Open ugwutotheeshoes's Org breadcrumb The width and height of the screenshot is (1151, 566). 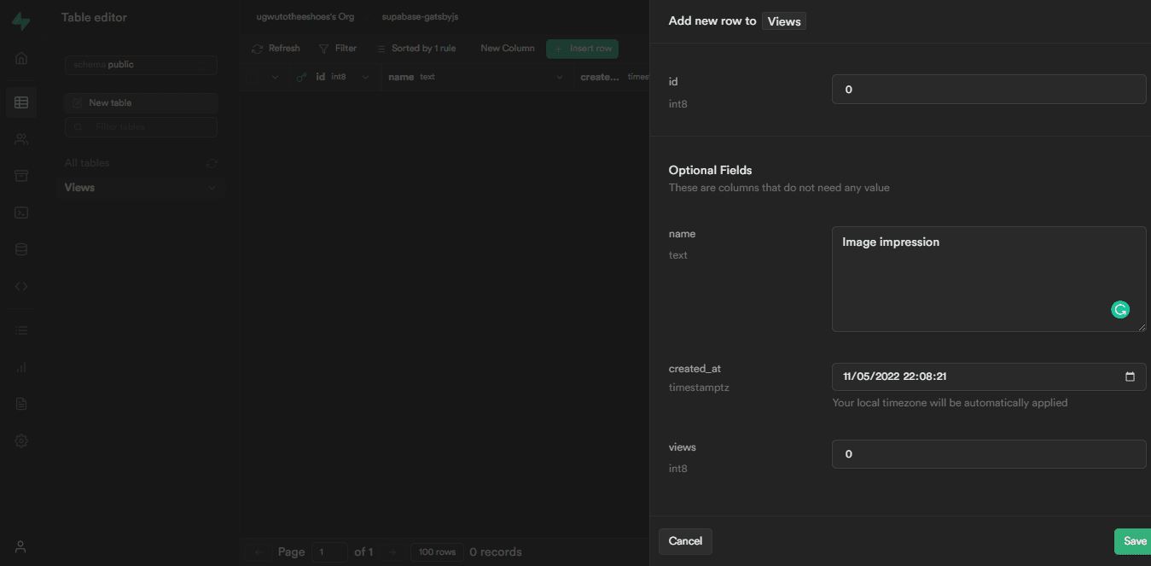click(x=305, y=17)
